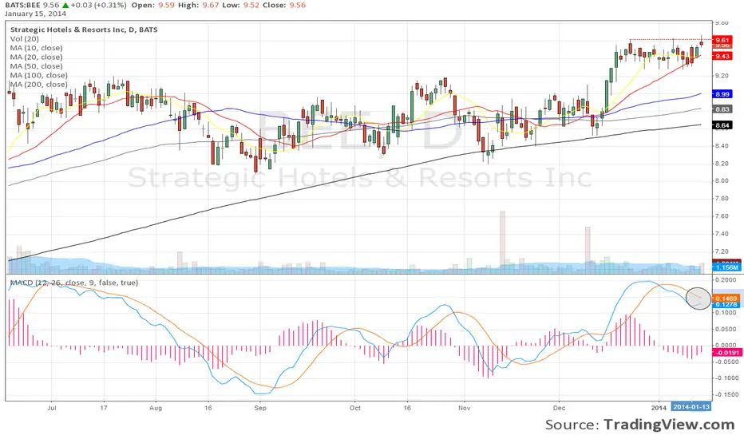Click the 8.00 price axis label
The image size is (744, 439).
pyautogui.click(x=722, y=181)
